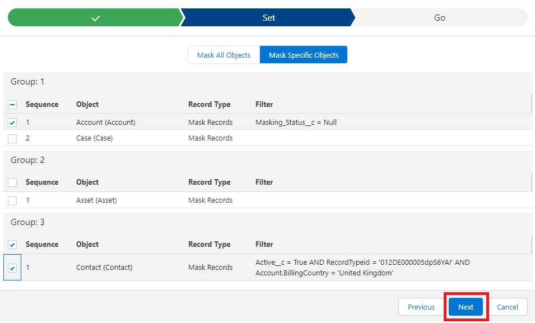Open the Go step in the progress bar

point(439,17)
